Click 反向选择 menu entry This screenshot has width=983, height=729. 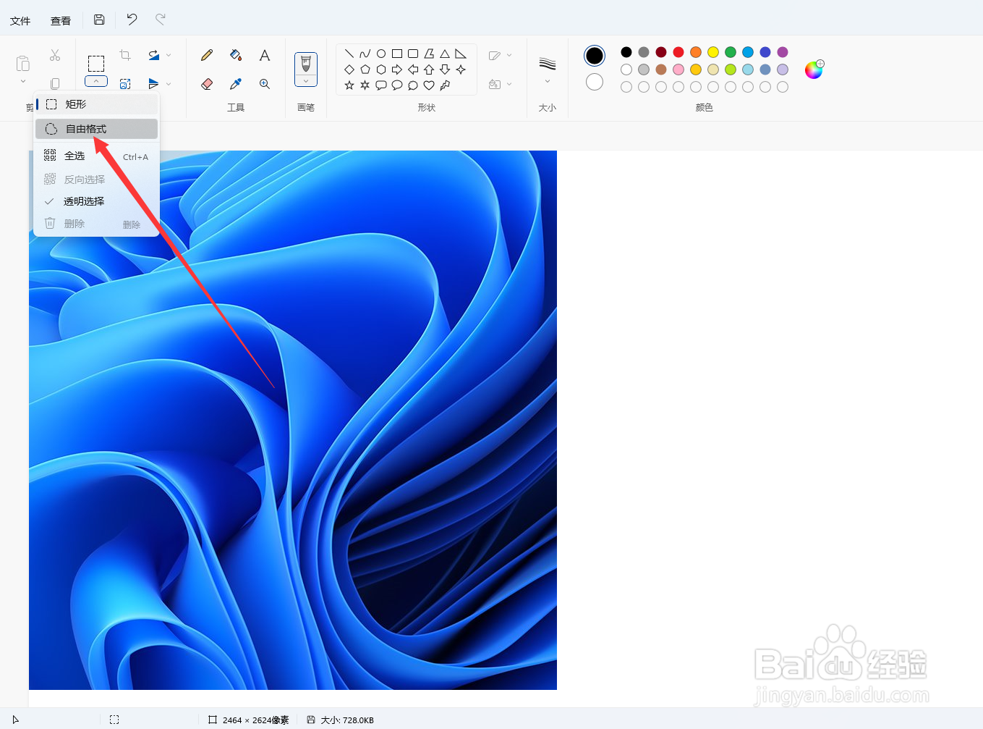pyautogui.click(x=96, y=180)
